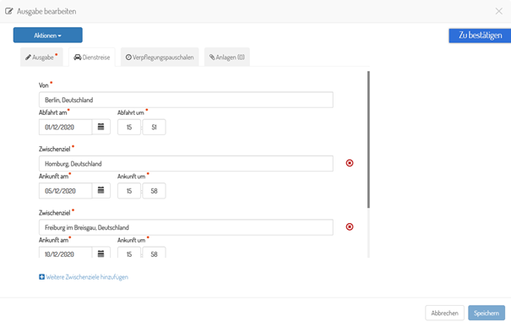Image resolution: width=511 pixels, height=327 pixels.
Task: Edit the Ankunft am date 10/12/2020
Action: click(66, 253)
